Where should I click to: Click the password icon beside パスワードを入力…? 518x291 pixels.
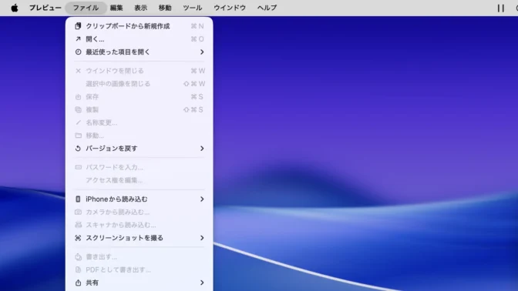click(78, 167)
